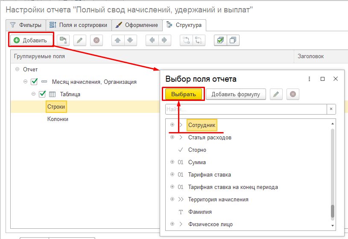Click the pencil edit icon in Structure toolbar
Viewport: 348px width, 239px height.
[80, 40]
